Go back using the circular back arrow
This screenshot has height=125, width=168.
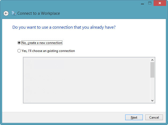6,13
